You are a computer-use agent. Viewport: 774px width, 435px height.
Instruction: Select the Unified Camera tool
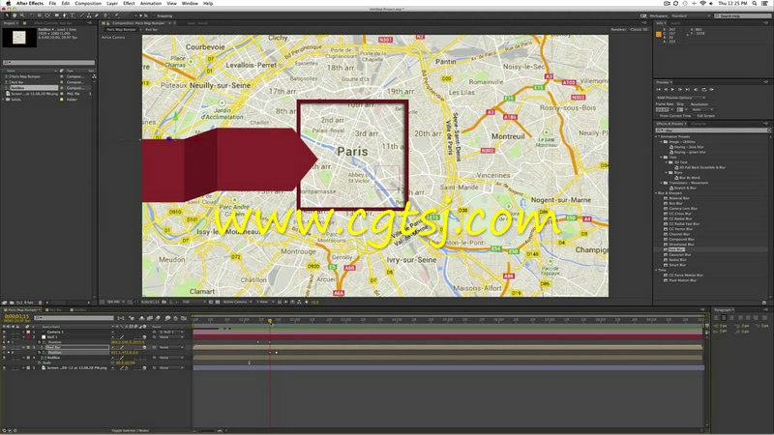tap(40, 15)
